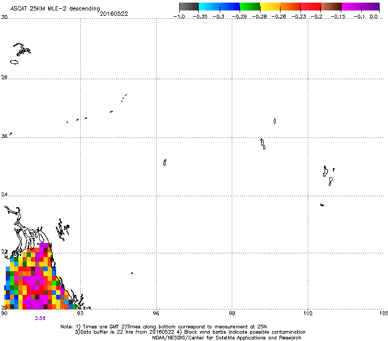Select the "-0.29" color bar label
The image size is (388, 341).
(239, 17)
